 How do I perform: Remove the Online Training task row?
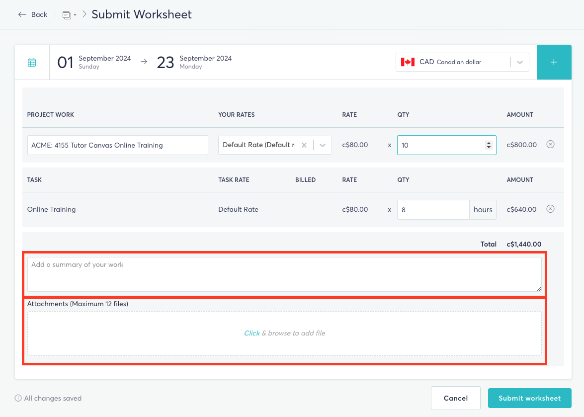point(550,209)
